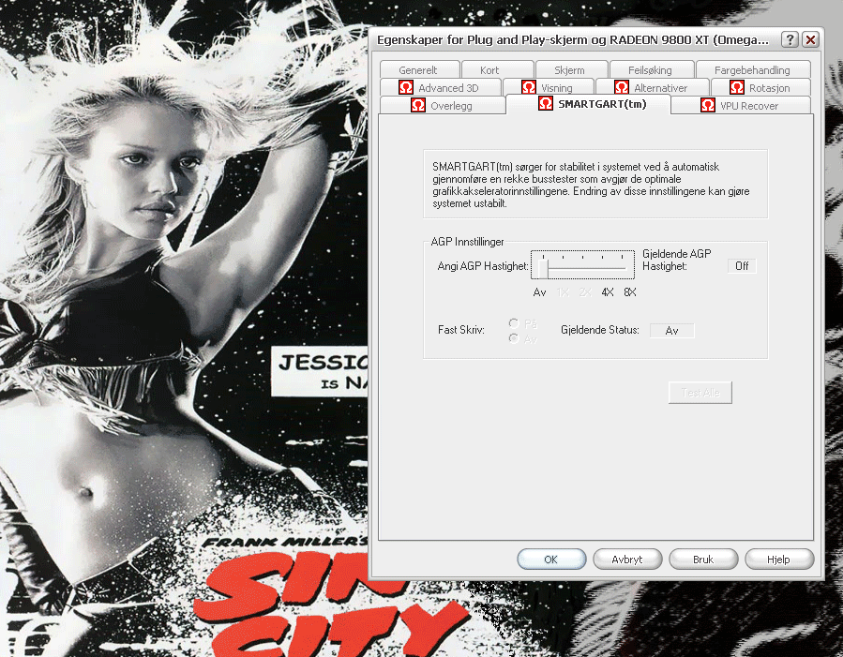This screenshot has width=843, height=657.
Task: Click the Omega icon on VPU Recover tab
Action: pyautogui.click(x=708, y=105)
